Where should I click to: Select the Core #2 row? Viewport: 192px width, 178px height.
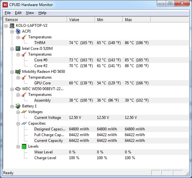111,66
